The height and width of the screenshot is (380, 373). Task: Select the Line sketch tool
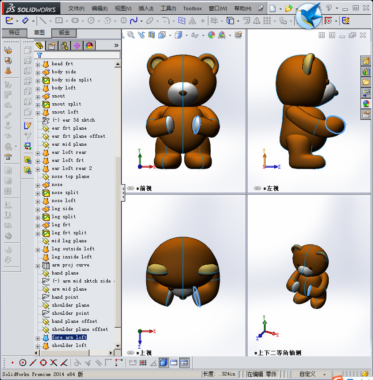point(43,21)
